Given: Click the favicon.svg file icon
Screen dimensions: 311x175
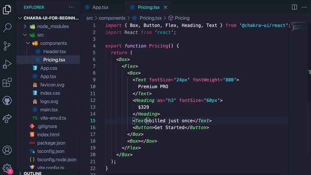Looking at the screenshot, I should coord(35,85).
